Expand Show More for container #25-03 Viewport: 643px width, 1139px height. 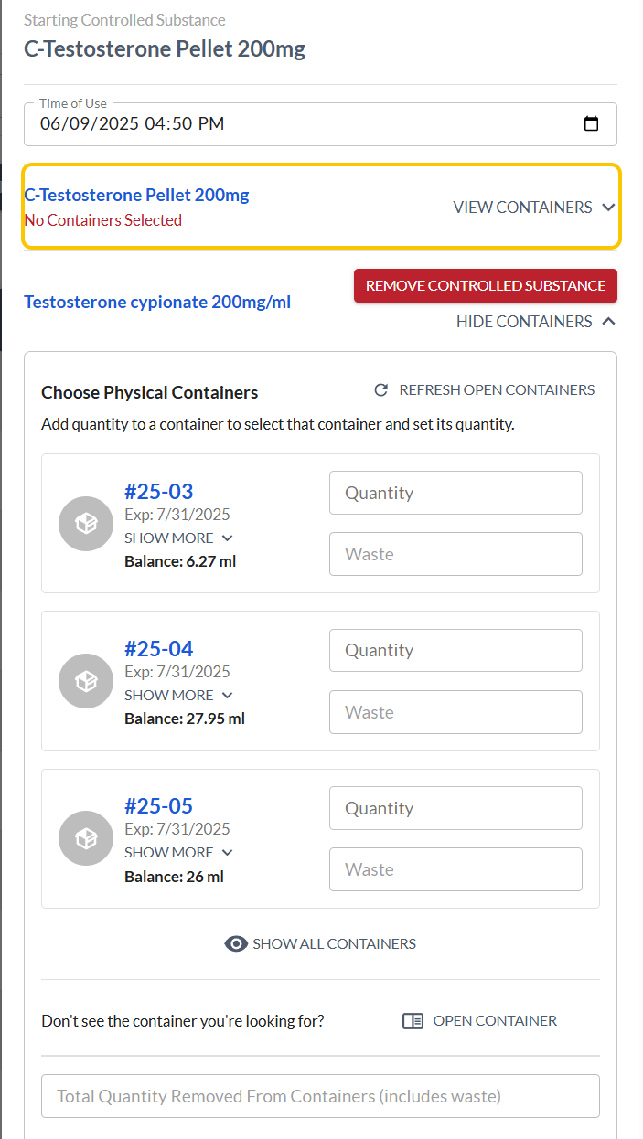coord(178,538)
